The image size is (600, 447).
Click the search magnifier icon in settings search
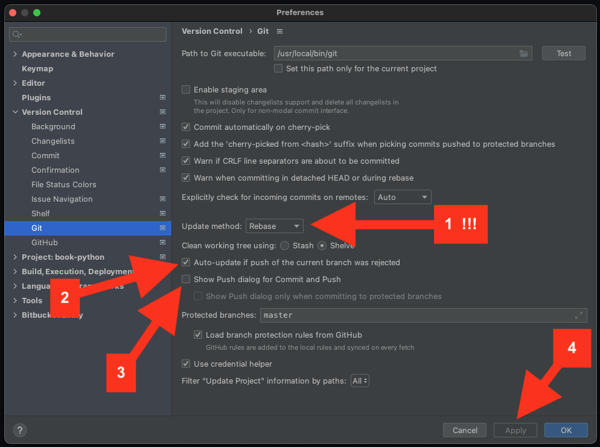tap(17, 34)
